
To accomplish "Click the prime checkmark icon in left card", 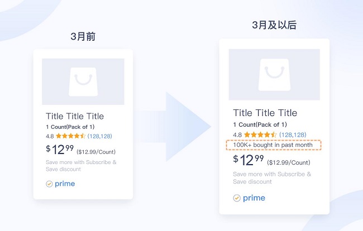I will pyautogui.click(x=49, y=184).
